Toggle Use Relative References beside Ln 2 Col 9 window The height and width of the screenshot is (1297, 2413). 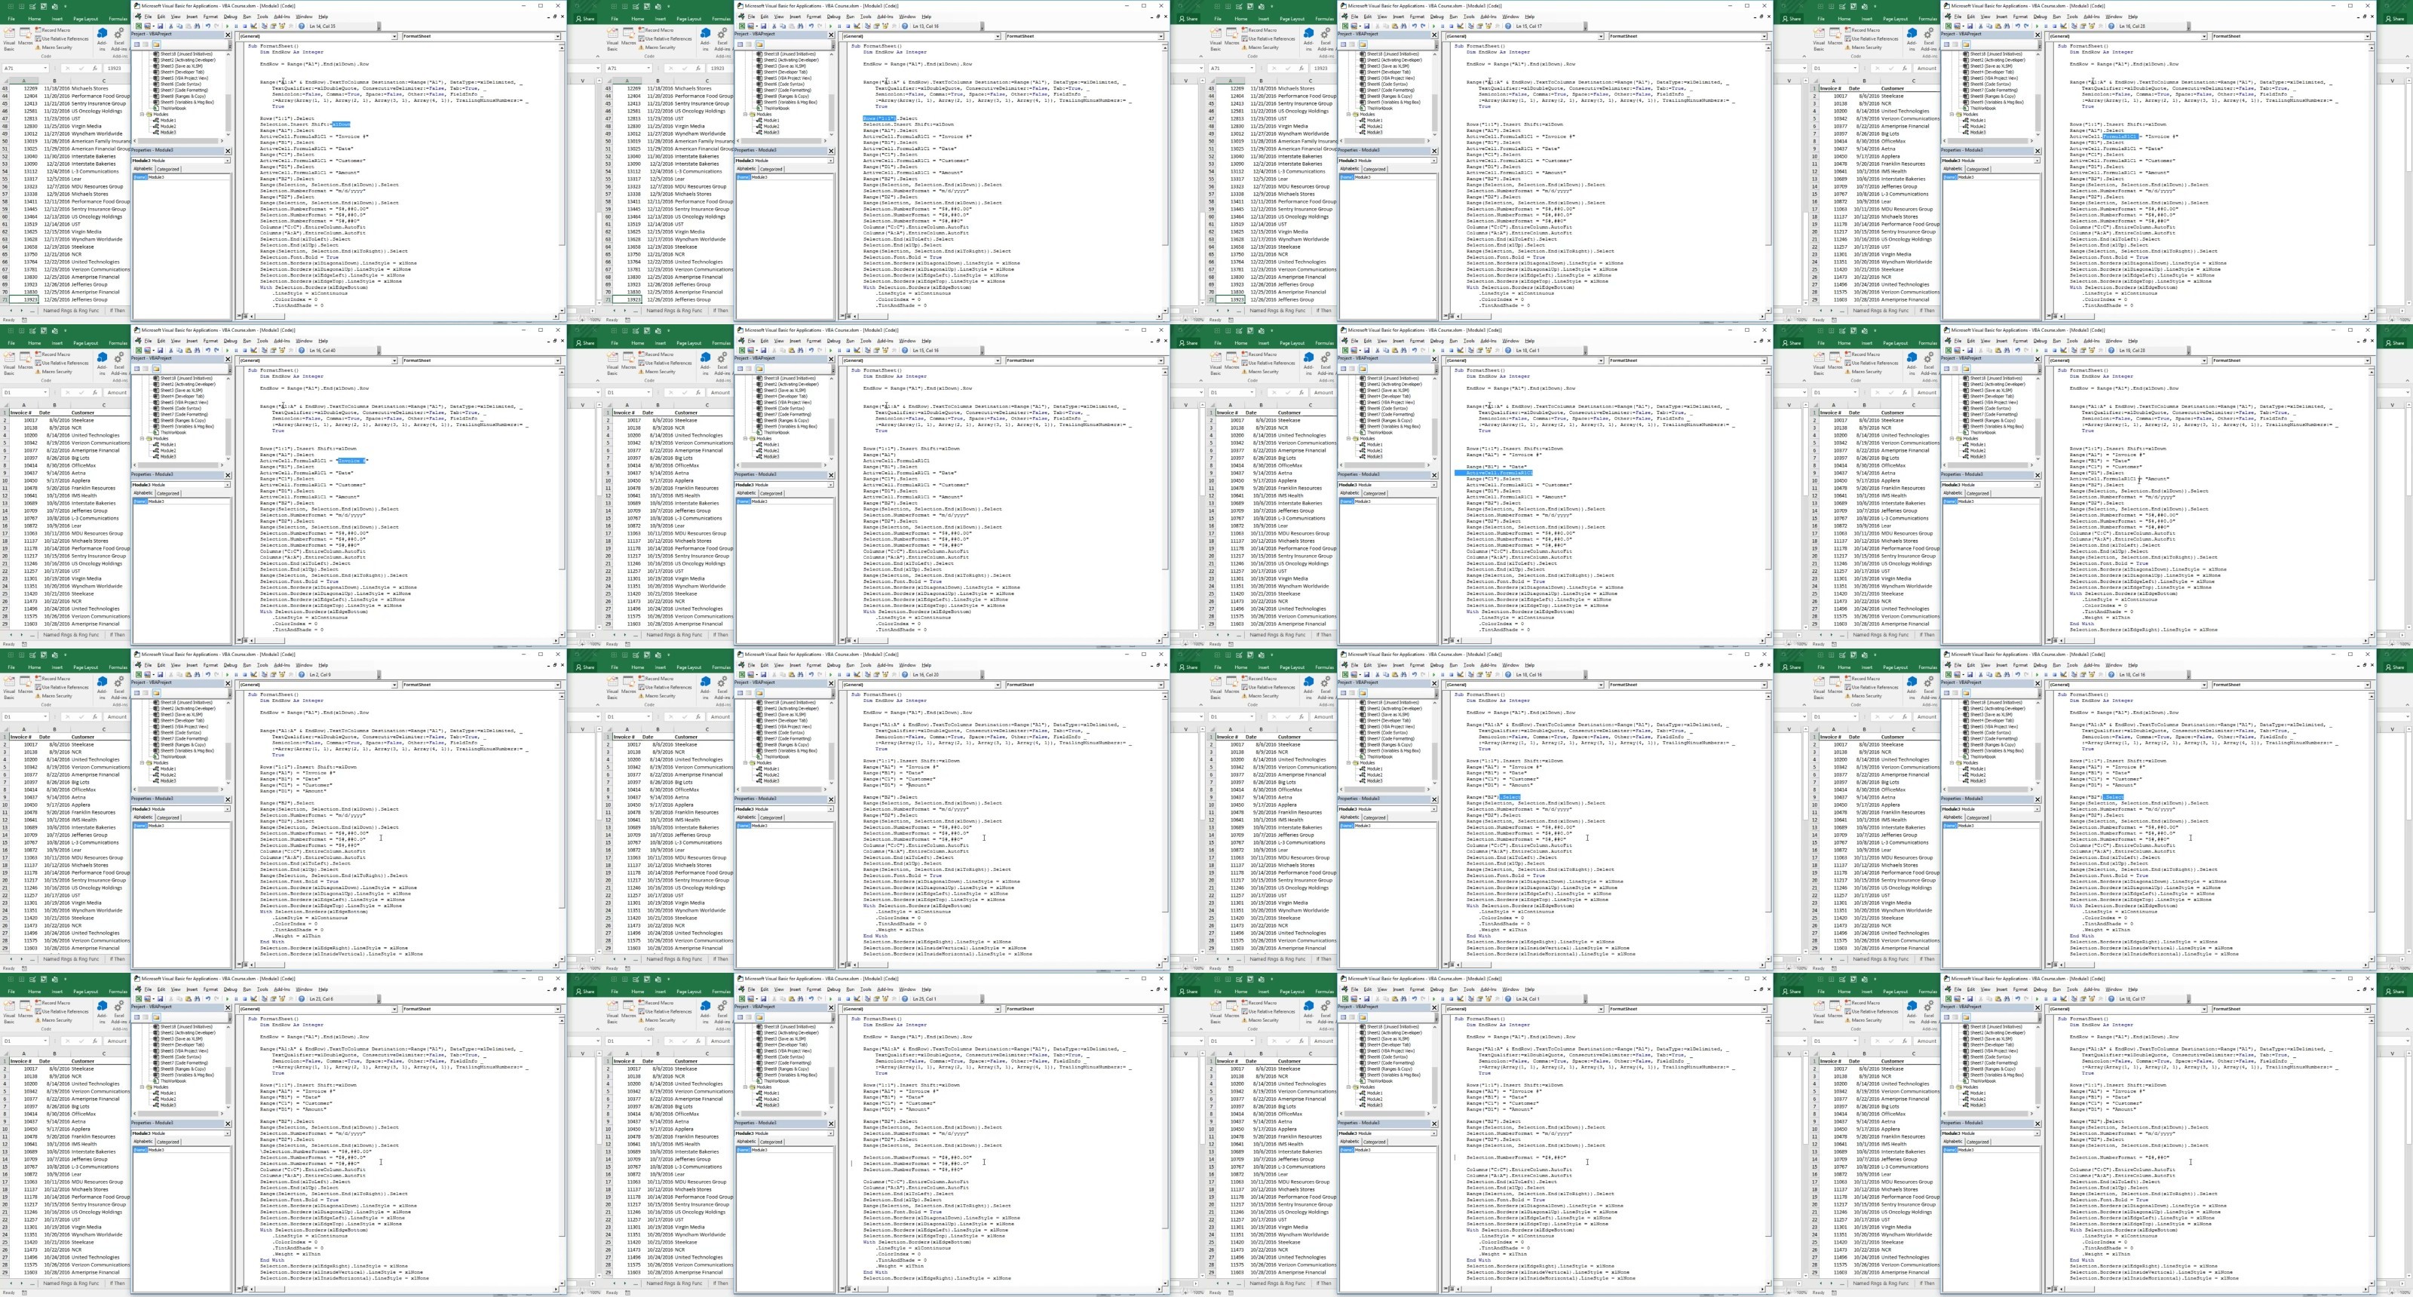pos(63,688)
